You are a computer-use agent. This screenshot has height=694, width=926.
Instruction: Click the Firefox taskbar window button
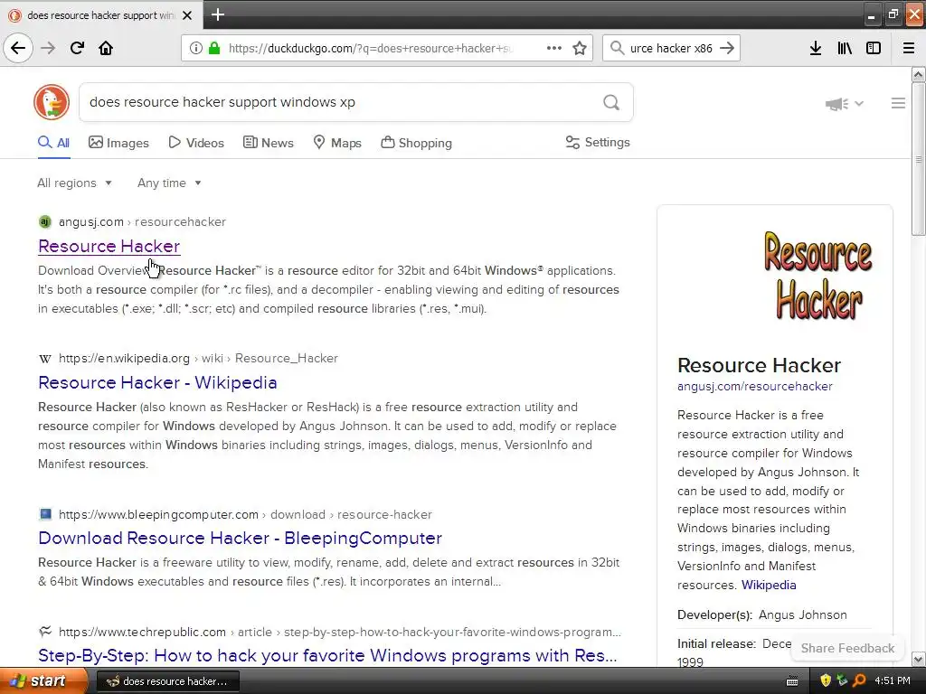[x=167, y=681]
